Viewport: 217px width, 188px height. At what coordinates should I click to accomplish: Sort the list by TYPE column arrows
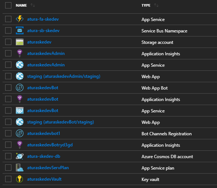(156, 5)
